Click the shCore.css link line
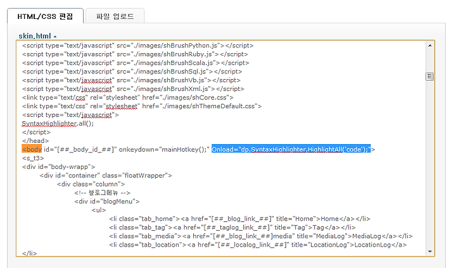Image resolution: width=456 pixels, height=268 pixels. point(128,97)
